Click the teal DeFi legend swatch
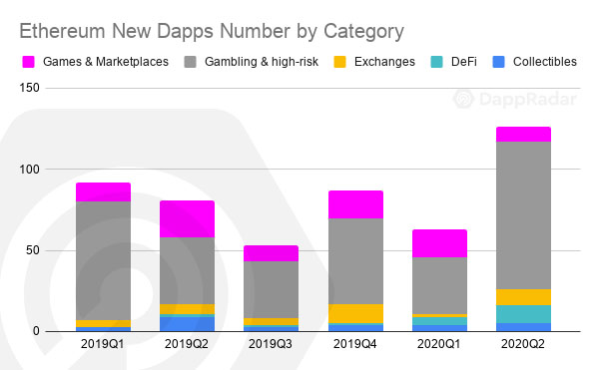 pos(436,62)
